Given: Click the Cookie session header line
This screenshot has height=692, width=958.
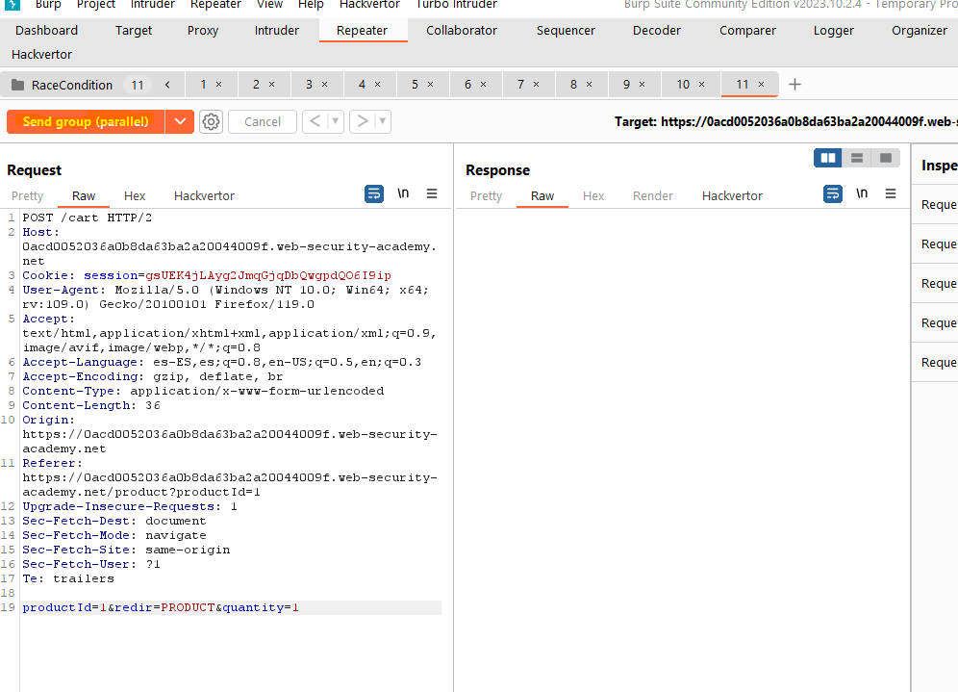Looking at the screenshot, I should (207, 275).
